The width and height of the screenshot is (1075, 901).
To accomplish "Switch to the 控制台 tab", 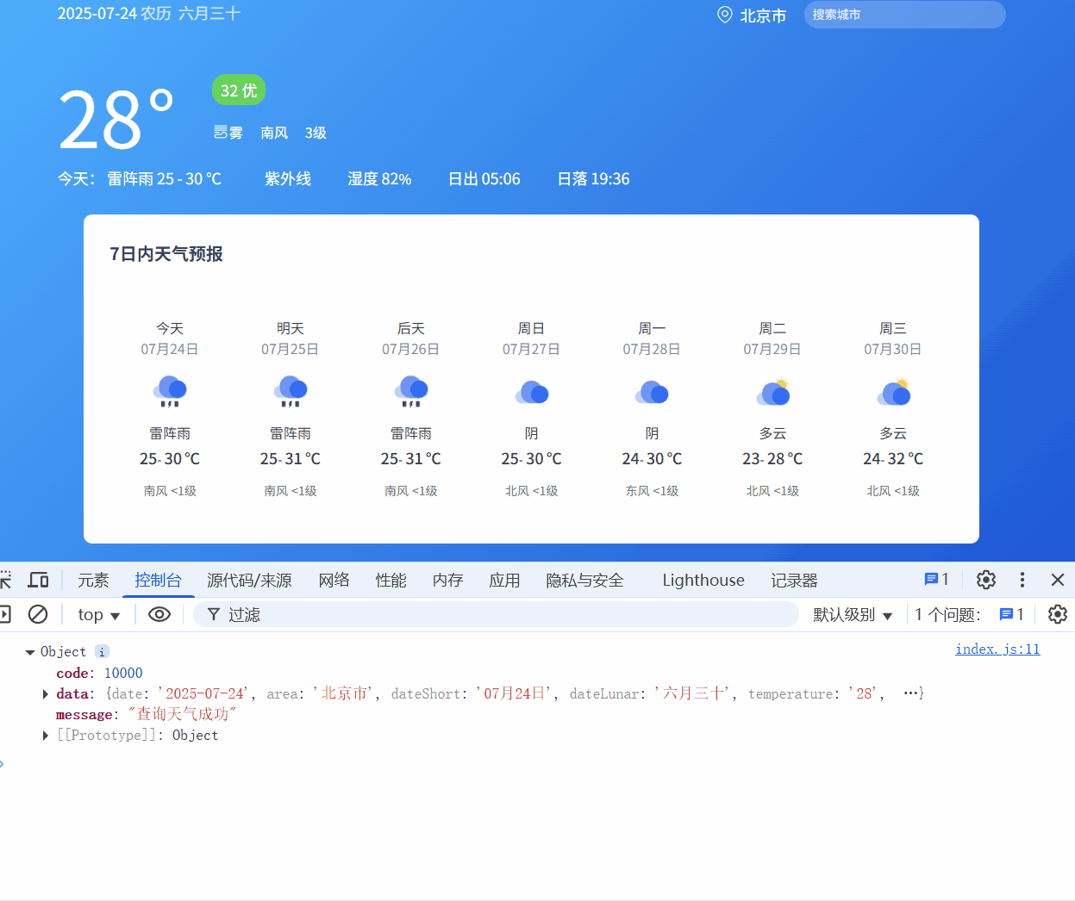I will (x=158, y=581).
